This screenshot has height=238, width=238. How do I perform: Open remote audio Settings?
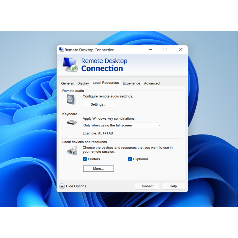click(98, 104)
